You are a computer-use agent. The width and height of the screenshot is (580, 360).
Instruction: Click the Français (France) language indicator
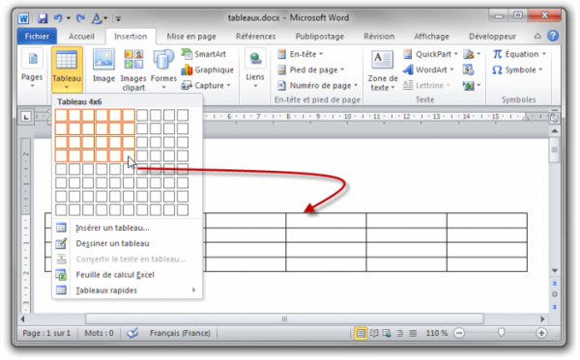180,333
